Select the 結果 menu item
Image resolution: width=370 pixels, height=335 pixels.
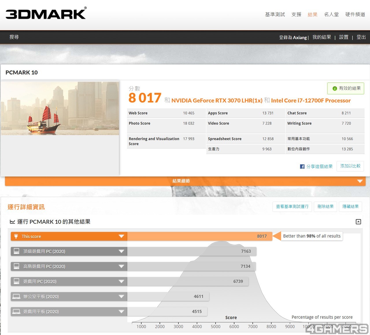(312, 14)
